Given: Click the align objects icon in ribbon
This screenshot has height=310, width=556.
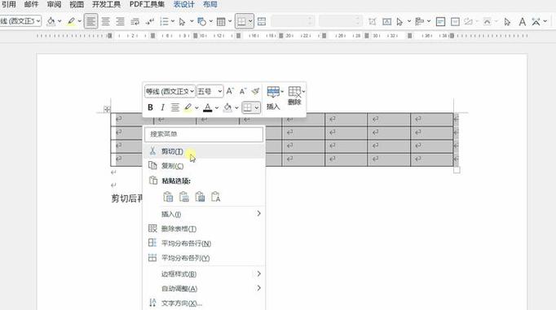Looking at the screenshot, I should click(x=420, y=22).
